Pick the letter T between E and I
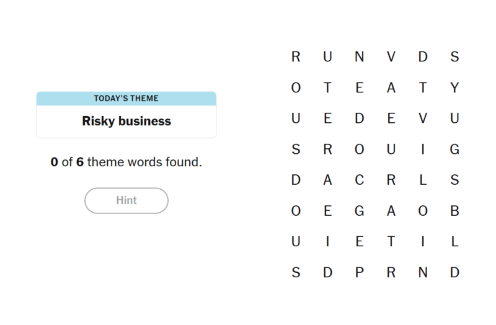The width and height of the screenshot is (496, 325). point(391,242)
